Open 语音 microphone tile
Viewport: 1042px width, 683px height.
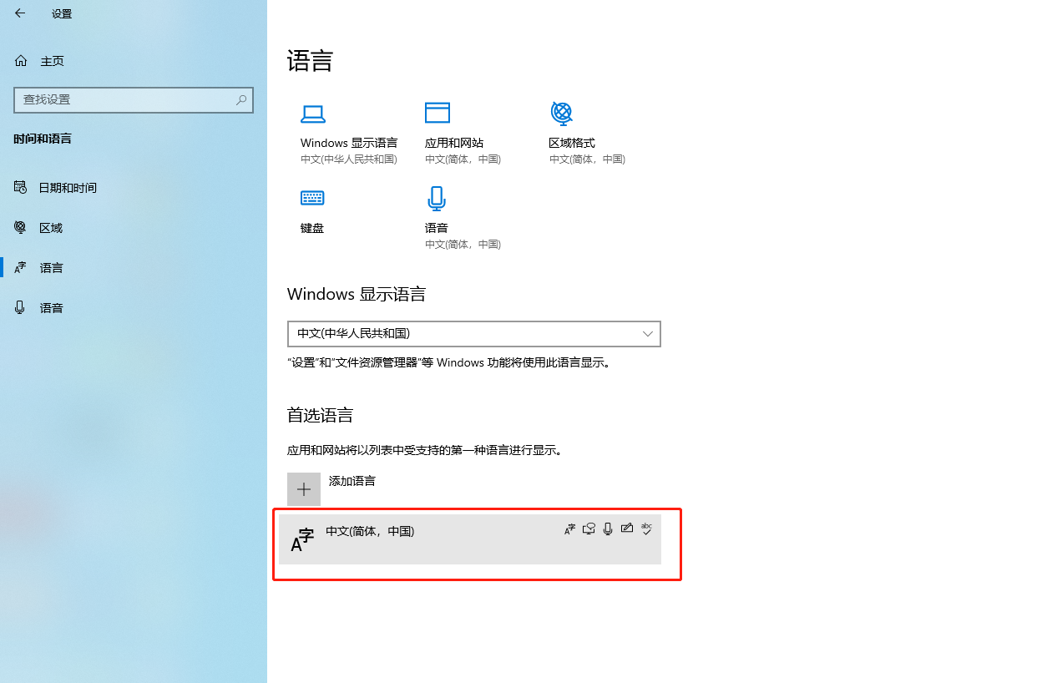(463, 218)
